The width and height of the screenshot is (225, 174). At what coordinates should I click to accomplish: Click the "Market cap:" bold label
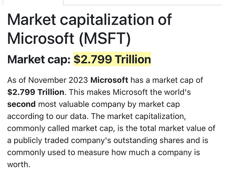point(39,60)
